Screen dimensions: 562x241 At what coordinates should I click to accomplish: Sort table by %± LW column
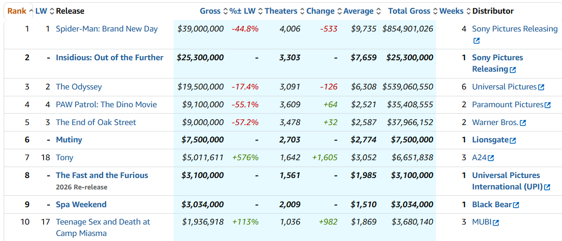pos(246,11)
